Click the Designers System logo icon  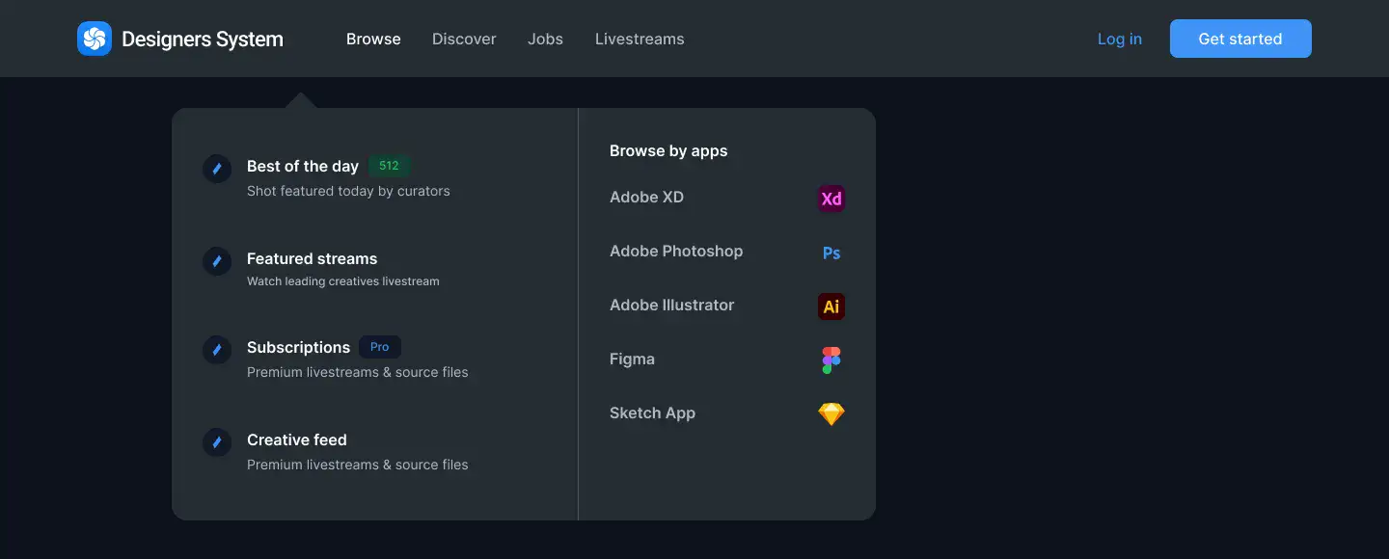(95, 39)
